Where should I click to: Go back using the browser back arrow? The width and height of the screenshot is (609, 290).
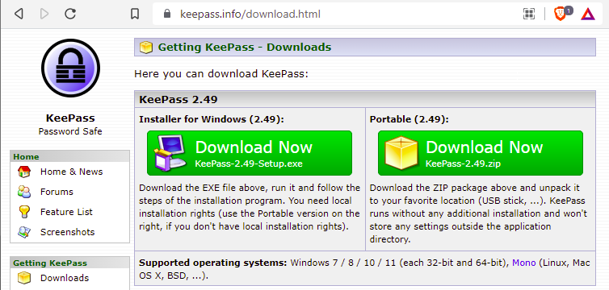(x=19, y=14)
